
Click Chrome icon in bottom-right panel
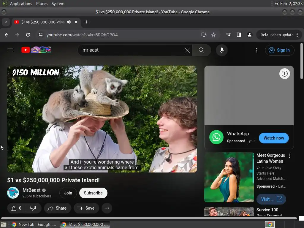pyautogui.click(x=270, y=224)
